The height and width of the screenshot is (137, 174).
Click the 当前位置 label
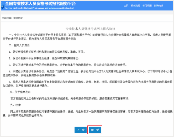[x=7, y=18]
